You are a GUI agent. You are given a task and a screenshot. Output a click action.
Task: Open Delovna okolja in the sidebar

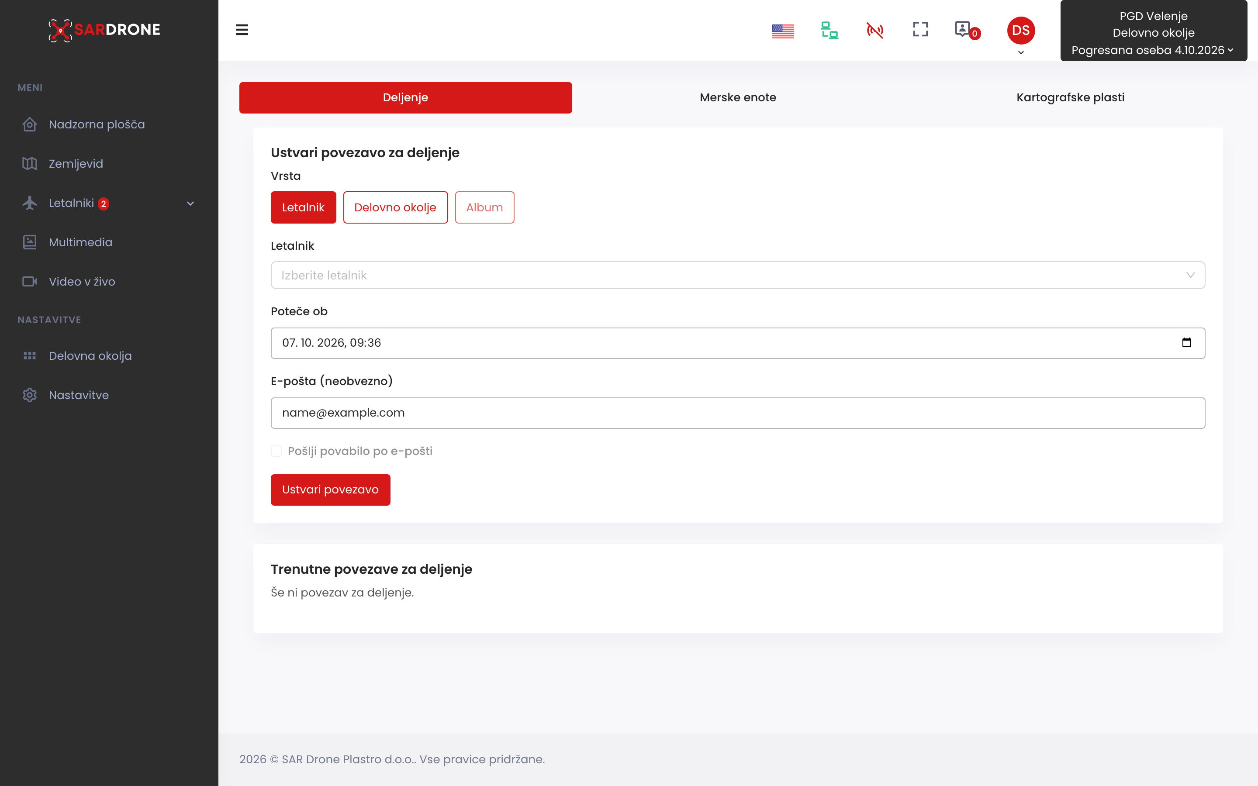coord(90,355)
